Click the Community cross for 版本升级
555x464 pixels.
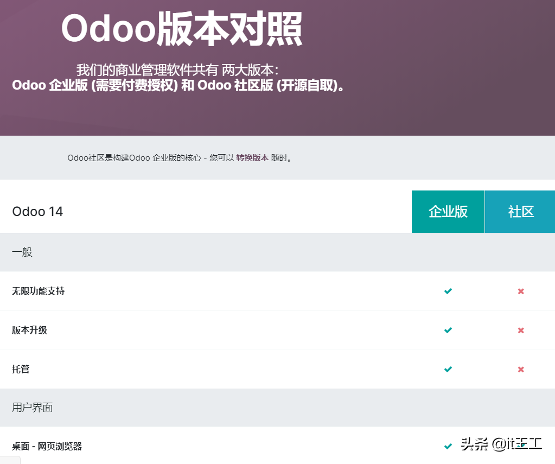pos(521,330)
